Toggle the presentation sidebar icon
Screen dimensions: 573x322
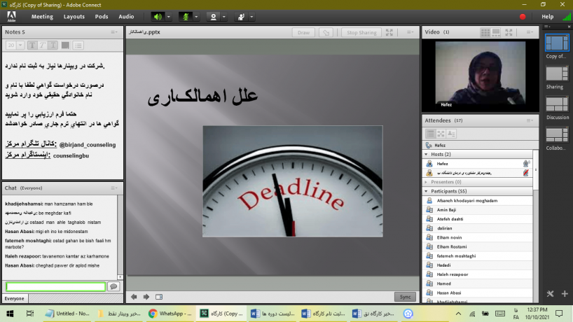click(159, 297)
